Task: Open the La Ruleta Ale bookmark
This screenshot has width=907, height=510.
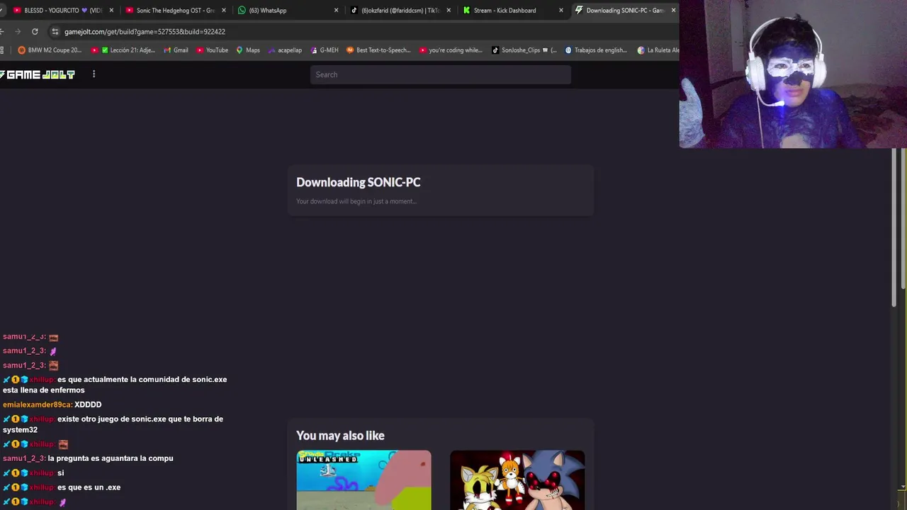Action: click(658, 50)
